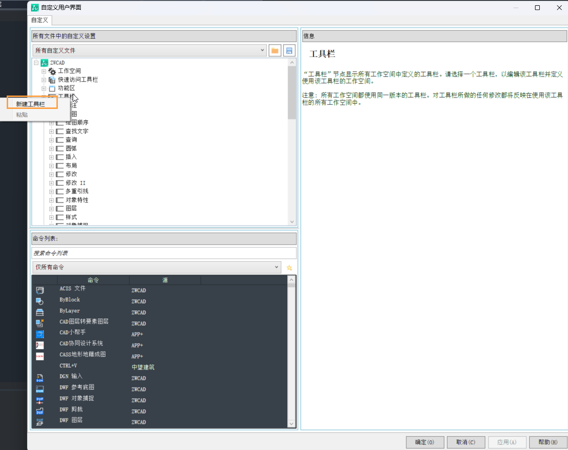Click the DWF 参考底图 command icon
Viewport: 568px width, 450px height.
[40, 389]
